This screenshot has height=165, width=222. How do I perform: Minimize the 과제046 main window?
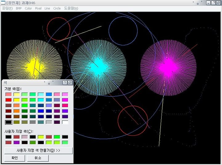pyautogui.click(x=208, y=3)
